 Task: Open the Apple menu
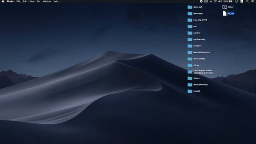[3, 1]
